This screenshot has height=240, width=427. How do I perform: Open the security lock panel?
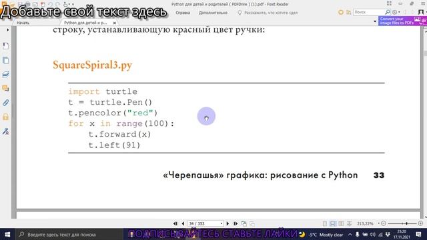pyautogui.click(x=5, y=117)
